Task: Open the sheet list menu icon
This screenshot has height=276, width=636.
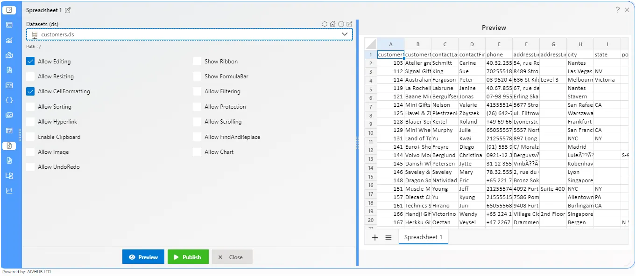Action: pyautogui.click(x=389, y=237)
